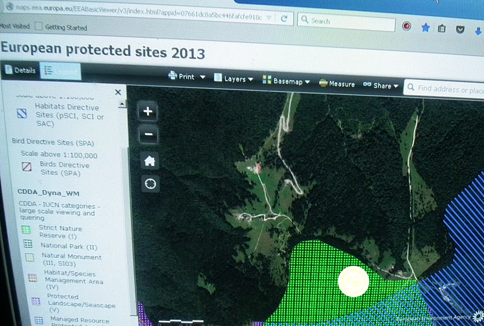Zoom out of the map
The height and width of the screenshot is (326, 484).
[x=149, y=135]
